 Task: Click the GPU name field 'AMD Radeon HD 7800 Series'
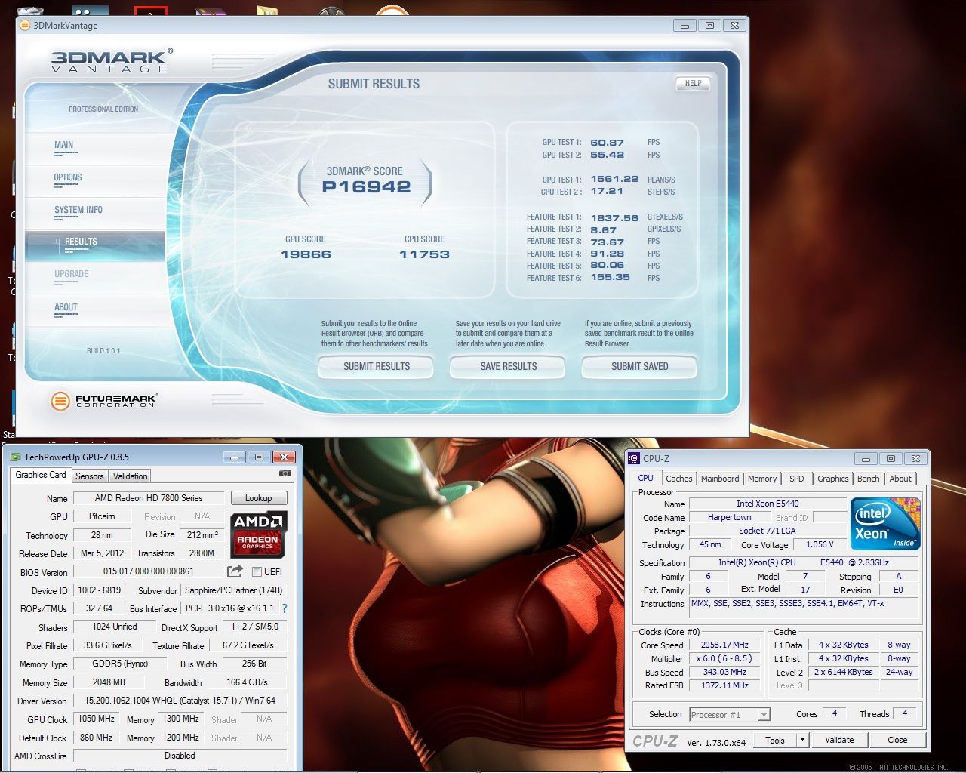coord(149,498)
